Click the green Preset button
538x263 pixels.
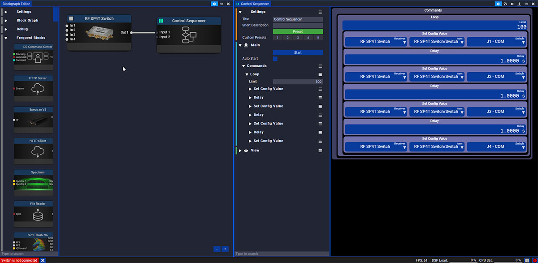[x=298, y=32]
